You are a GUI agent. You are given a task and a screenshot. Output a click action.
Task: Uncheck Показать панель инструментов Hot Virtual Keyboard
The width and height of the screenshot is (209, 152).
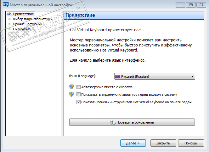coord(78,102)
